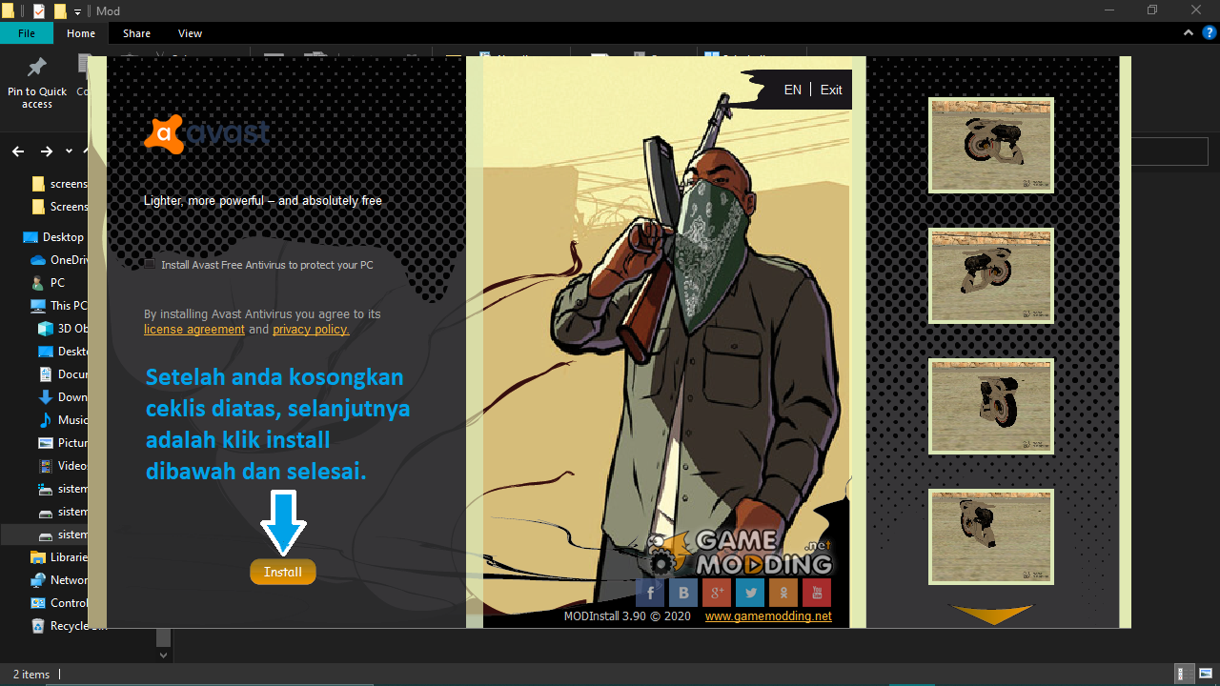Open the Explorer recent locations dropdown

tap(69, 151)
